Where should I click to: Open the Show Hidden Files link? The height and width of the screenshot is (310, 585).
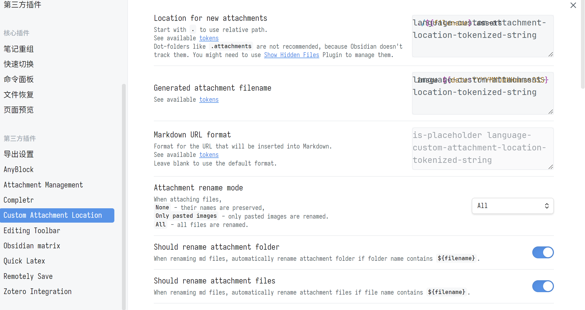click(291, 55)
